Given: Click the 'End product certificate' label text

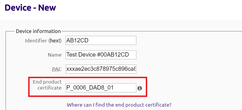Looking at the screenshot, I should (47, 85).
